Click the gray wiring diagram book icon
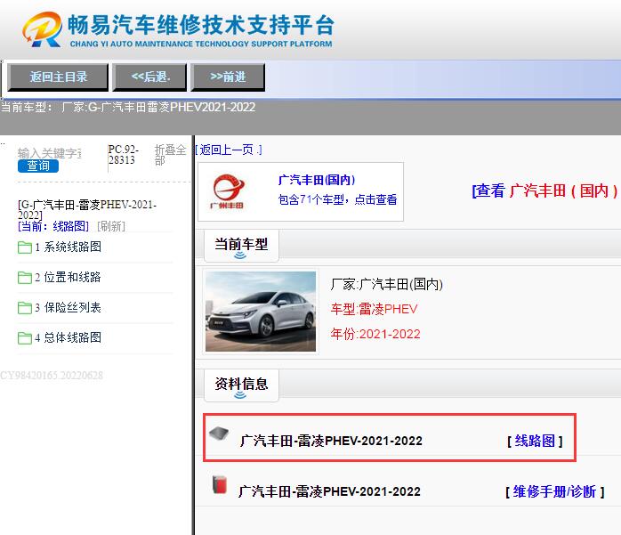Screen dimensions: 621x535 [x=219, y=434]
